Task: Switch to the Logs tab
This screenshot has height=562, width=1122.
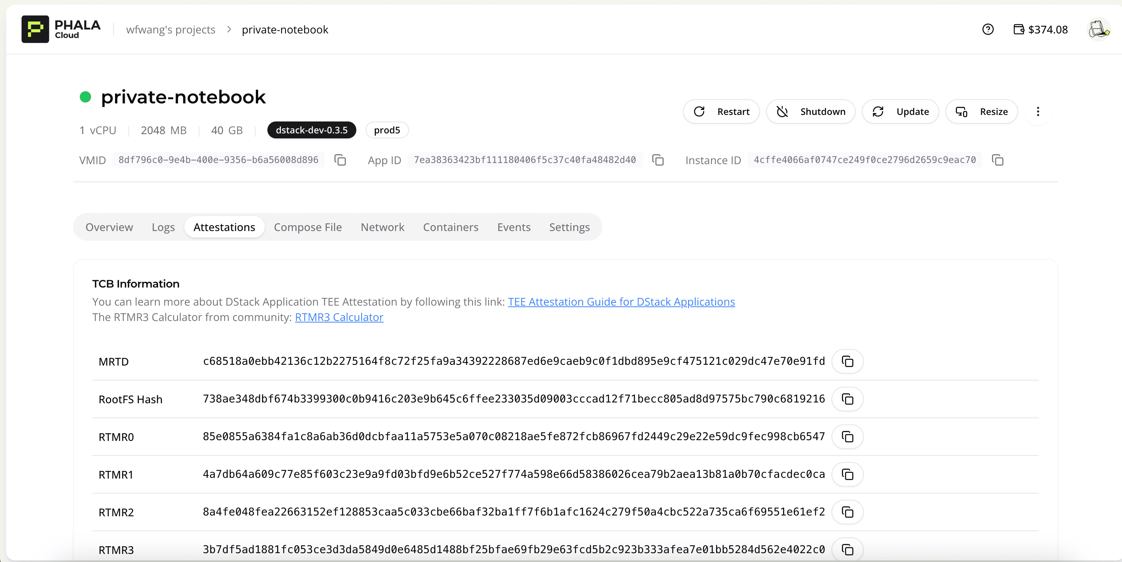Action: (x=163, y=227)
